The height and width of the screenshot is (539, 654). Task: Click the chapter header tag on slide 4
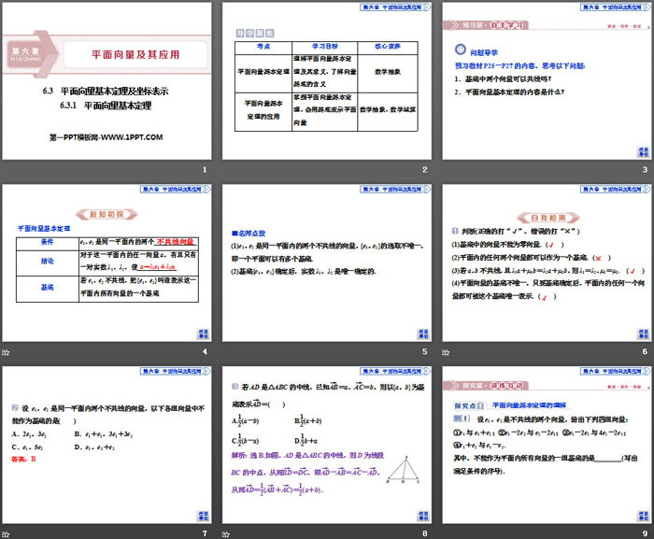[176, 189]
